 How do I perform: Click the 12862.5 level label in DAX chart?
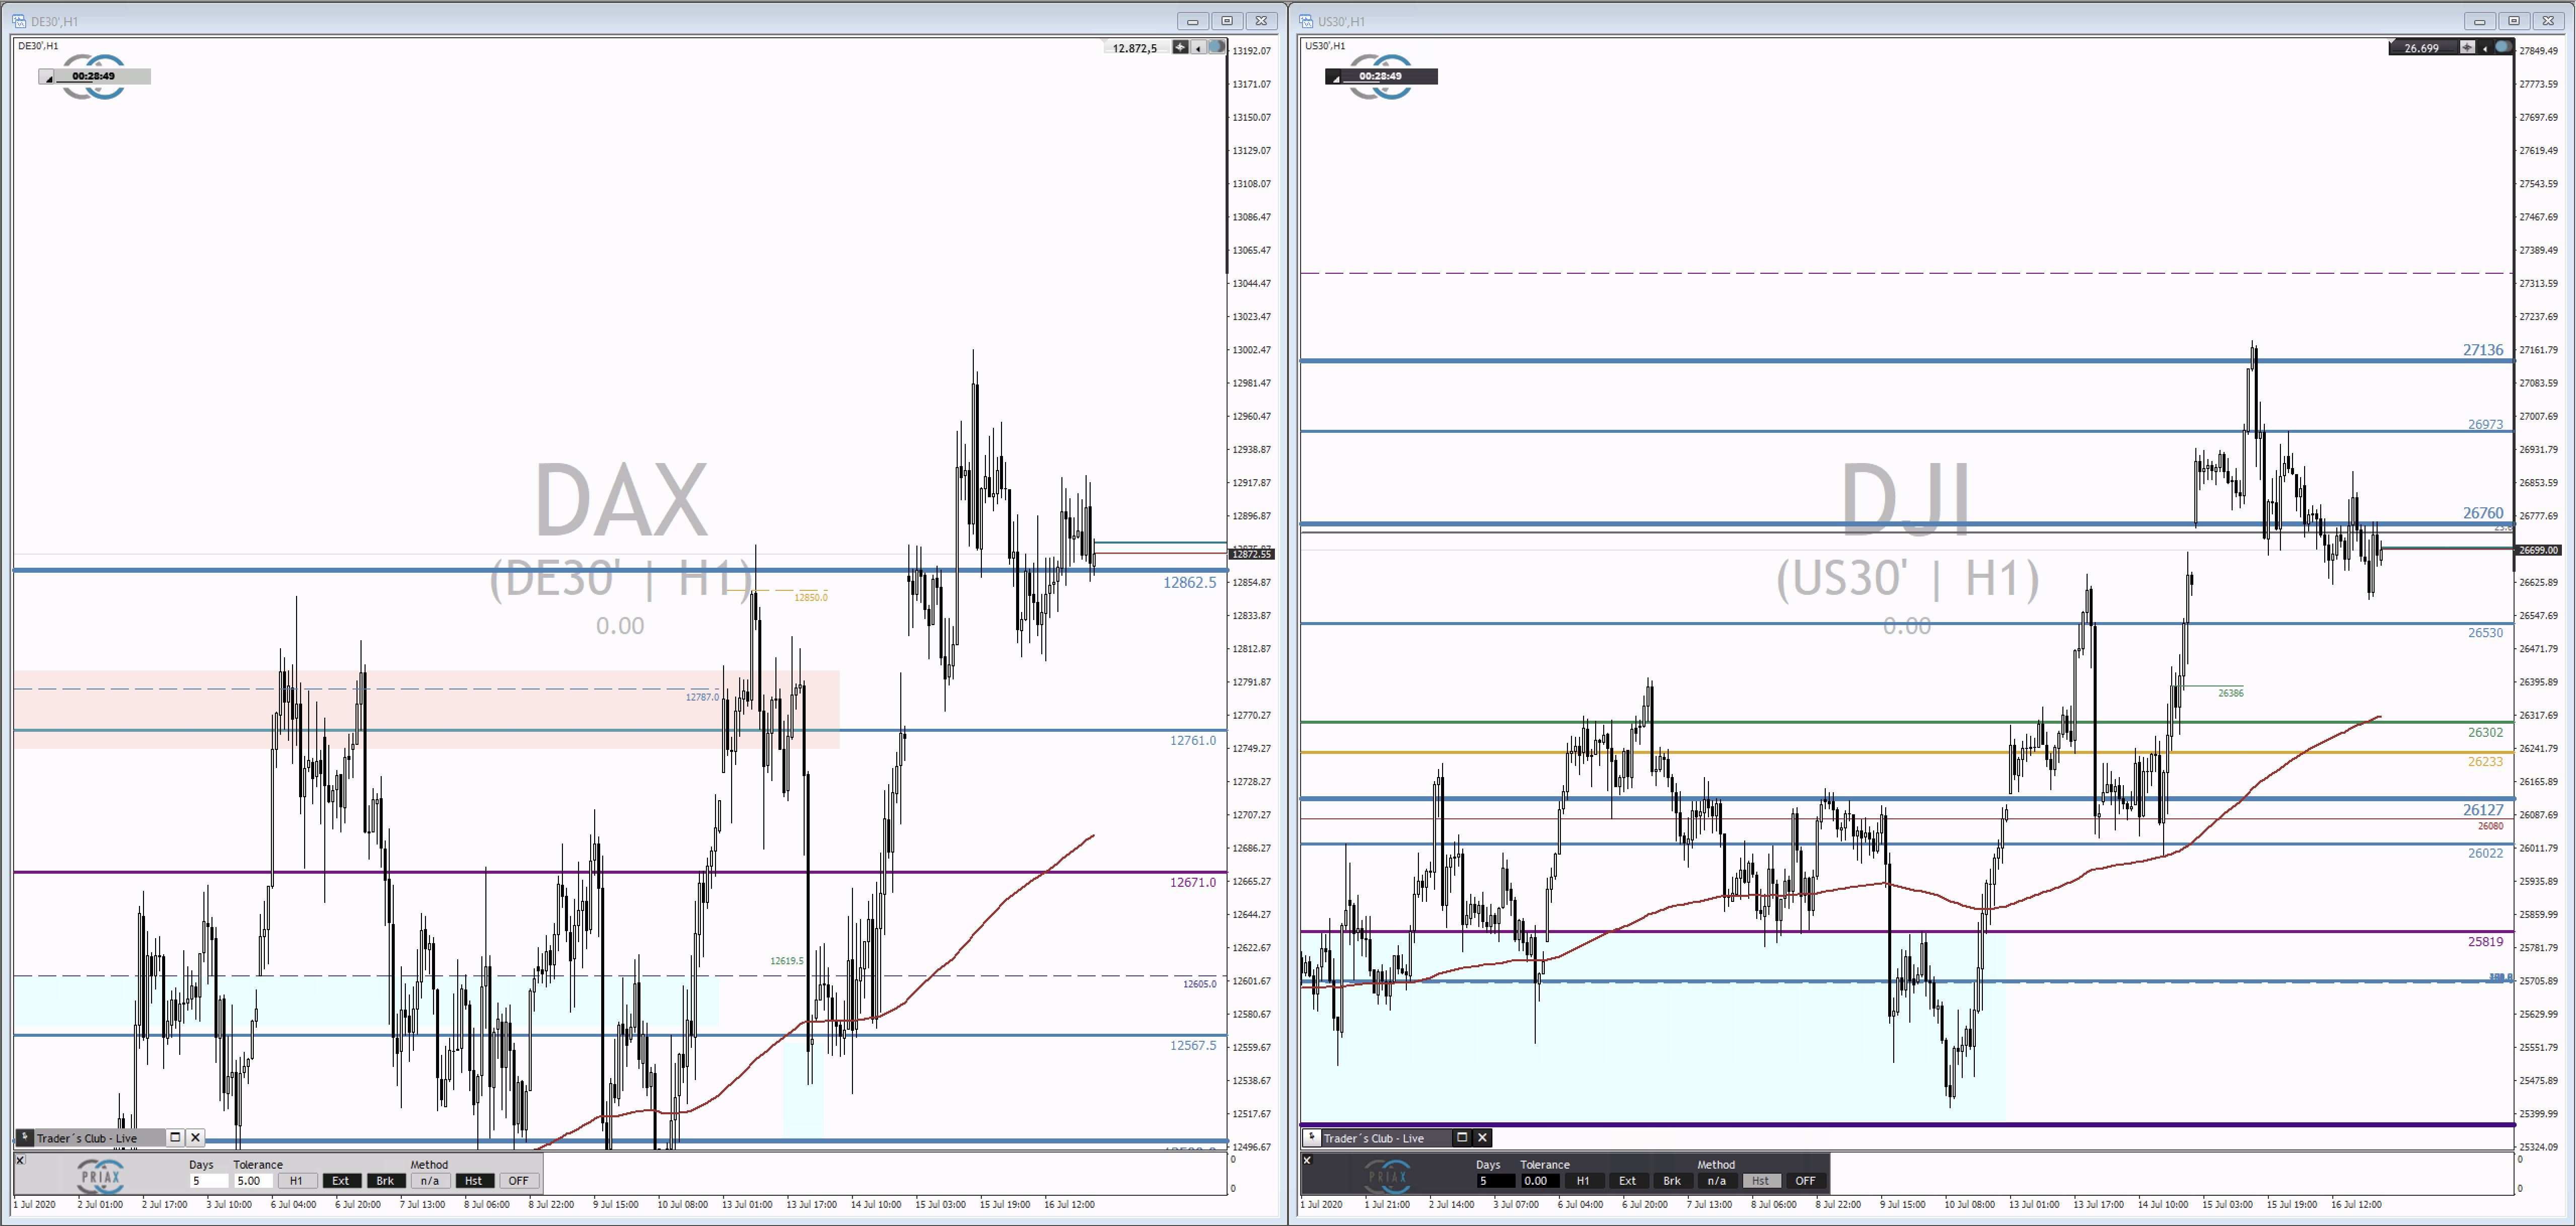(x=1189, y=582)
